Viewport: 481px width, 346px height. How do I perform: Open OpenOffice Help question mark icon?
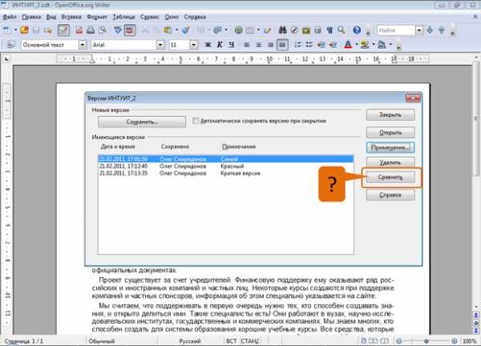pyautogui.click(x=357, y=30)
